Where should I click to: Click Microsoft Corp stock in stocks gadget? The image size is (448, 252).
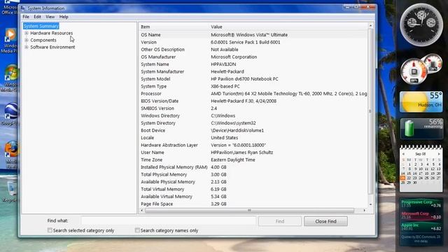[x=421, y=215]
